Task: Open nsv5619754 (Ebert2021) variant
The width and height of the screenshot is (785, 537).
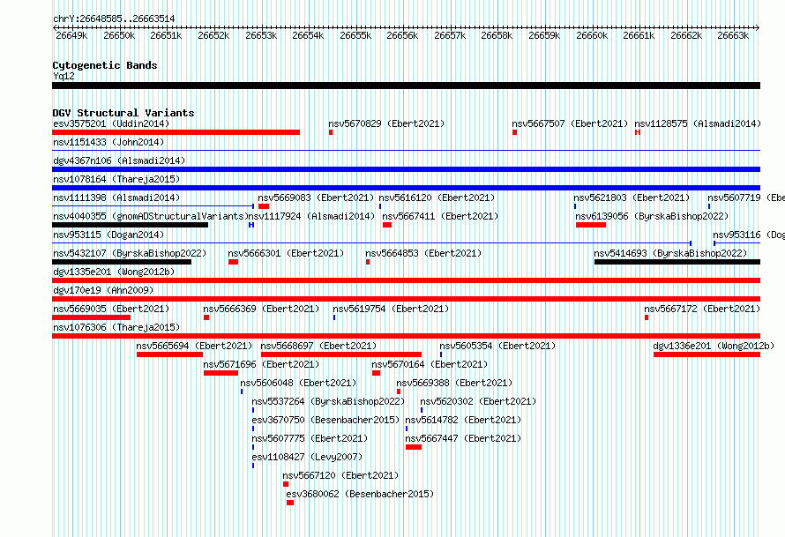Action: 391,309
